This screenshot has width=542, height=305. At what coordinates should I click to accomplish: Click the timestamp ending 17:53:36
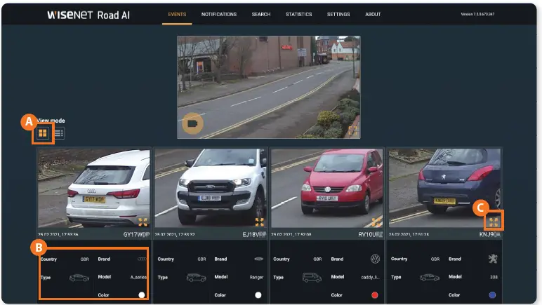(58, 235)
